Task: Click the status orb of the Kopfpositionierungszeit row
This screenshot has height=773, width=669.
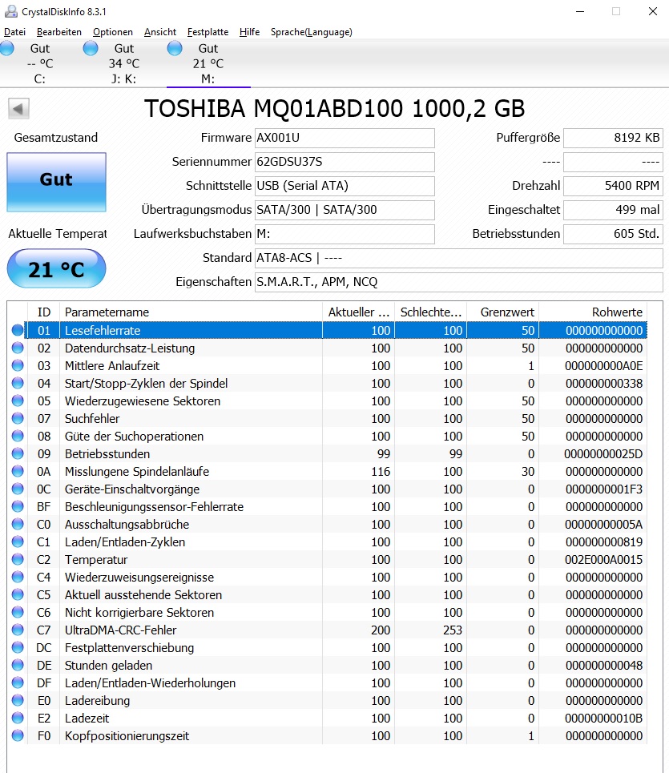Action: (18, 735)
